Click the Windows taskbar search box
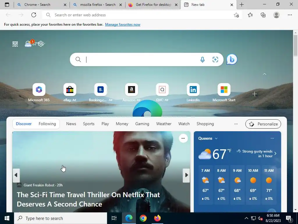Image resolution: width=298 pixels, height=224 pixels. pyautogui.click(x=61, y=218)
